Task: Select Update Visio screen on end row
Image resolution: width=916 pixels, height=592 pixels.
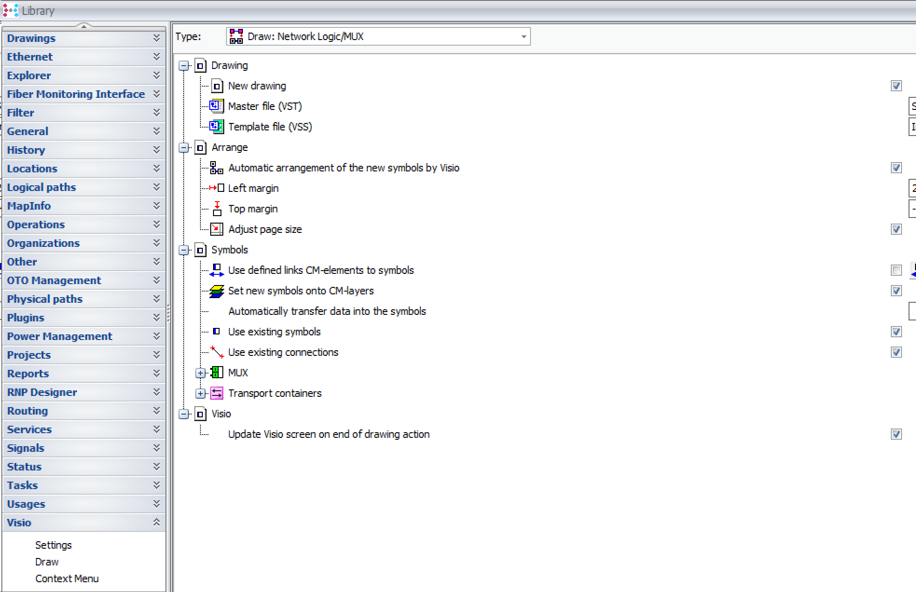Action: pos(329,434)
